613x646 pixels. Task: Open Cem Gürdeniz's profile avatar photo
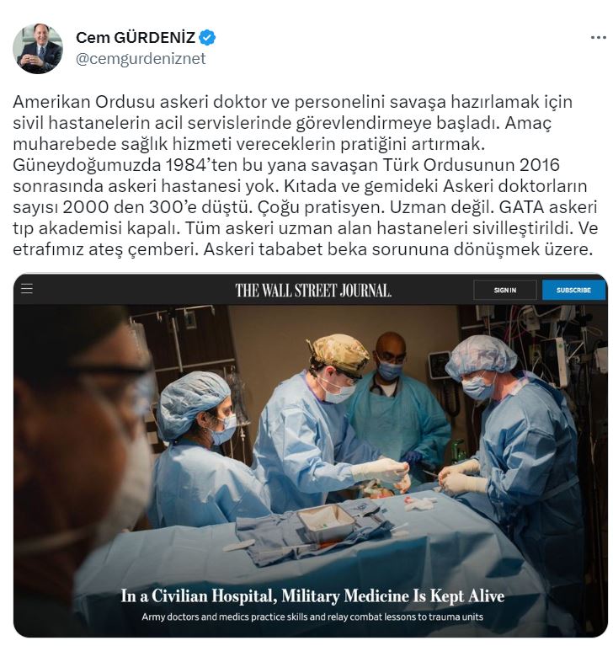[38, 49]
